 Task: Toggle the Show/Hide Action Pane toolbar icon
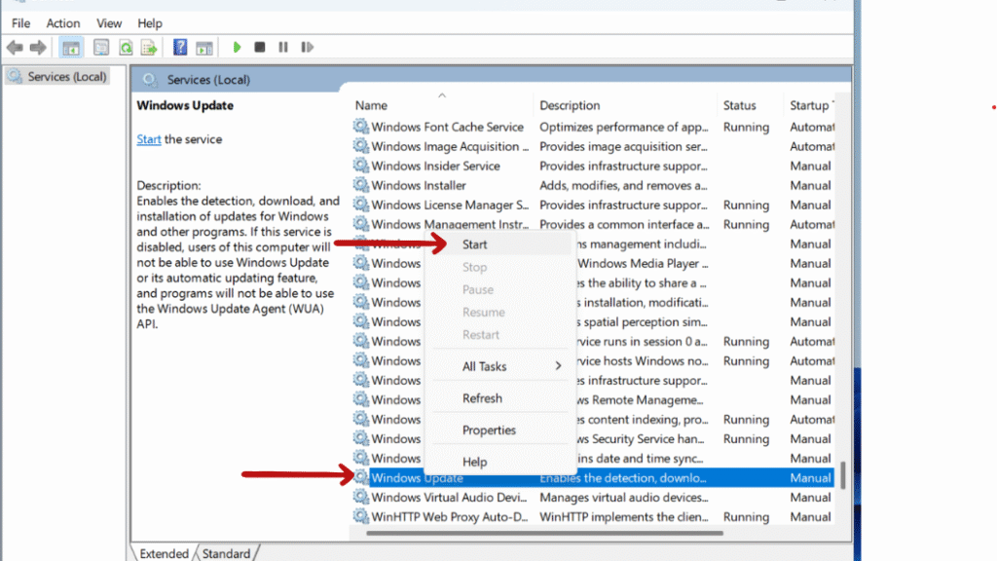(204, 47)
